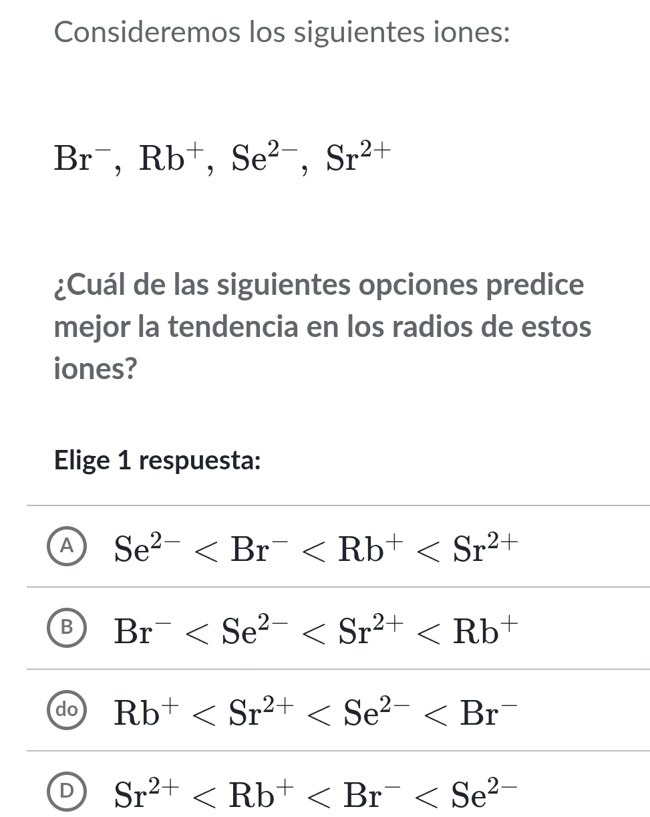Mark answer option D radio button

[66, 792]
